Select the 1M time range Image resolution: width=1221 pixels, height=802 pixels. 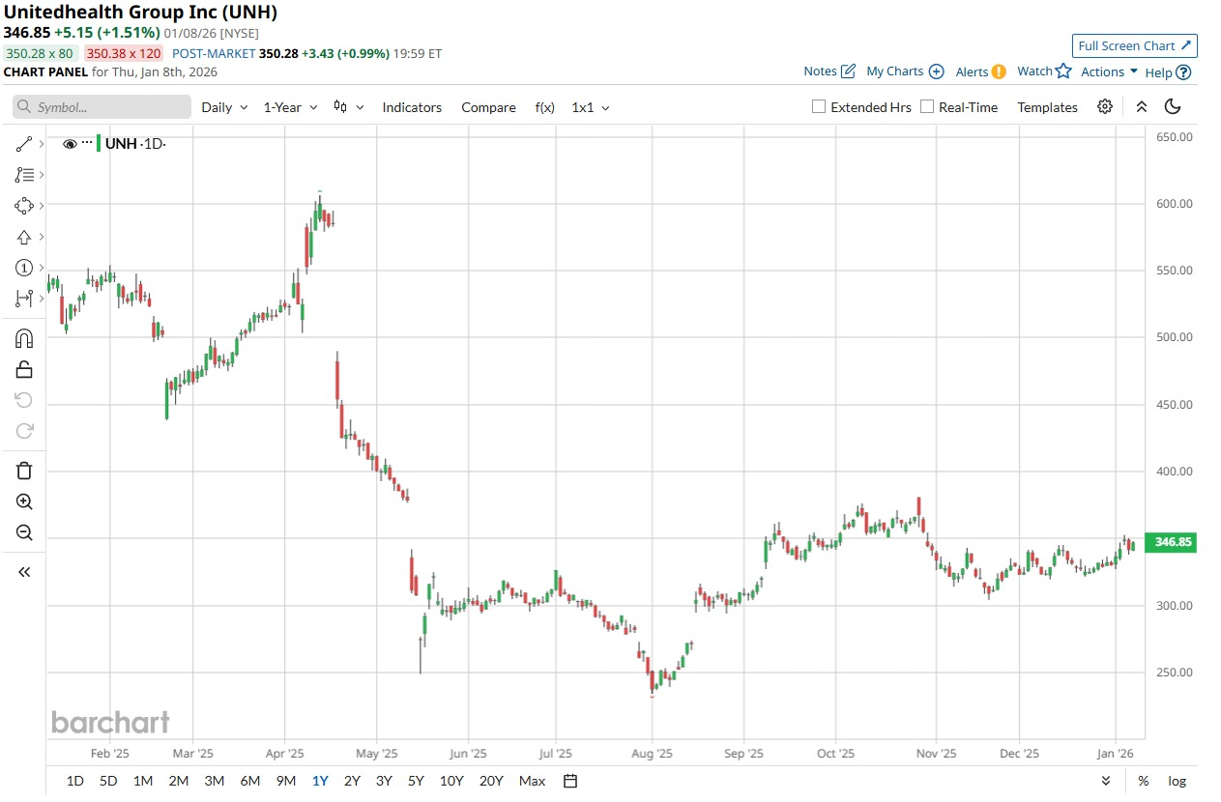143,781
